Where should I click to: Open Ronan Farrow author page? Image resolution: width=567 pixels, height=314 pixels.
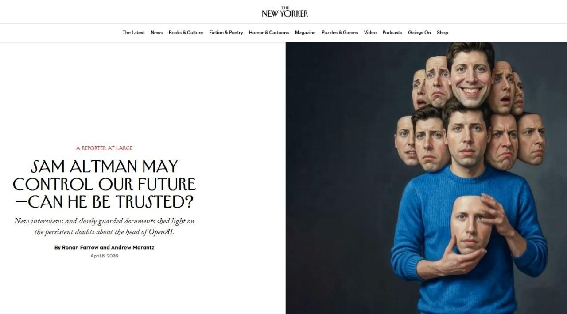click(80, 247)
